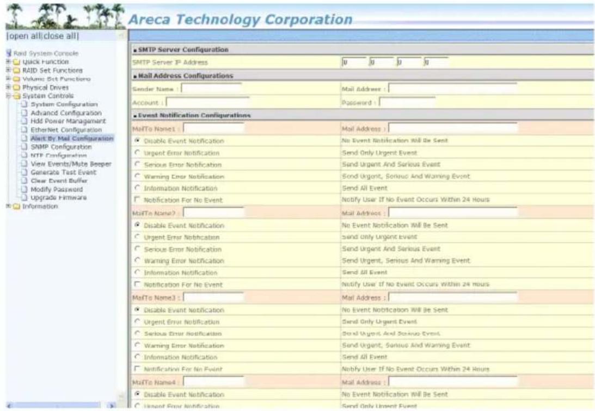Click the Information folder icon
The height and width of the screenshot is (411, 595).
tap(16, 207)
